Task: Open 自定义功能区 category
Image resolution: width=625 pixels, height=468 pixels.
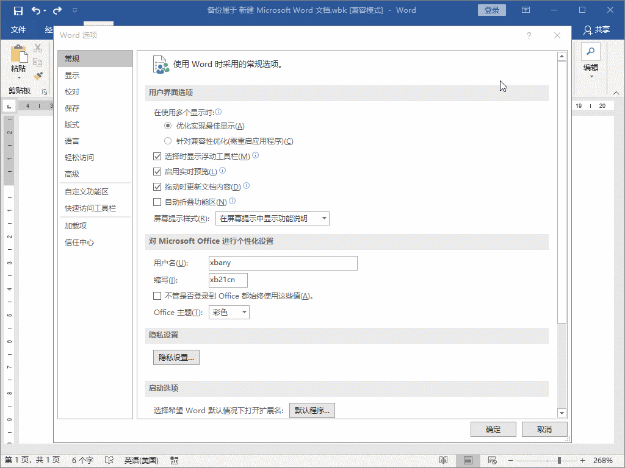Action: [x=95, y=192]
